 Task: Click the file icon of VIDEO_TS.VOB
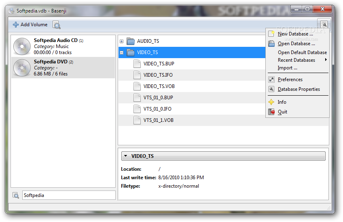(137, 86)
